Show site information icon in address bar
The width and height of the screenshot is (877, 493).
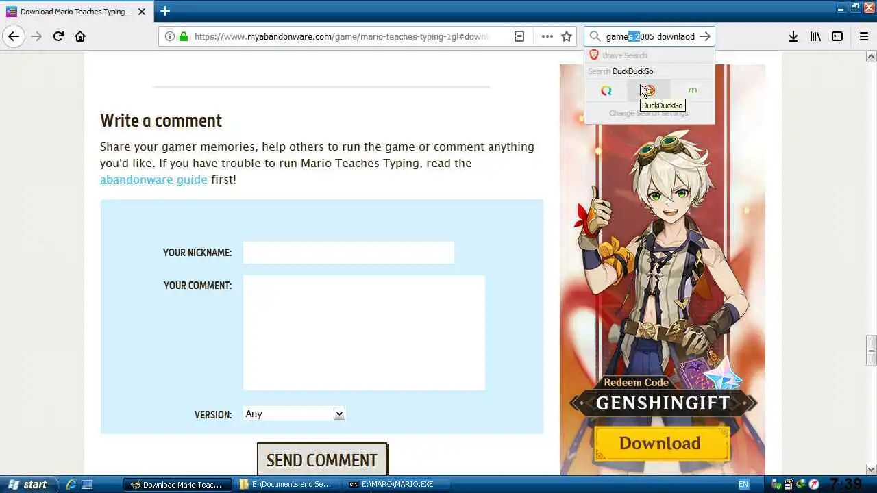pos(169,36)
